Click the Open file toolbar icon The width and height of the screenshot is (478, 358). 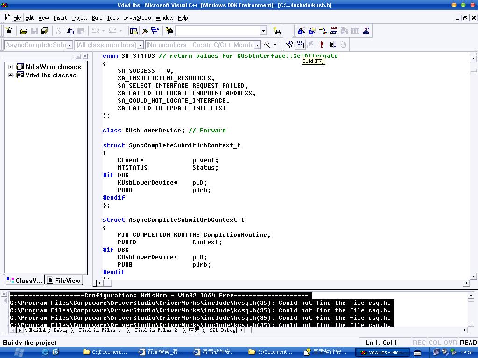coord(23,31)
